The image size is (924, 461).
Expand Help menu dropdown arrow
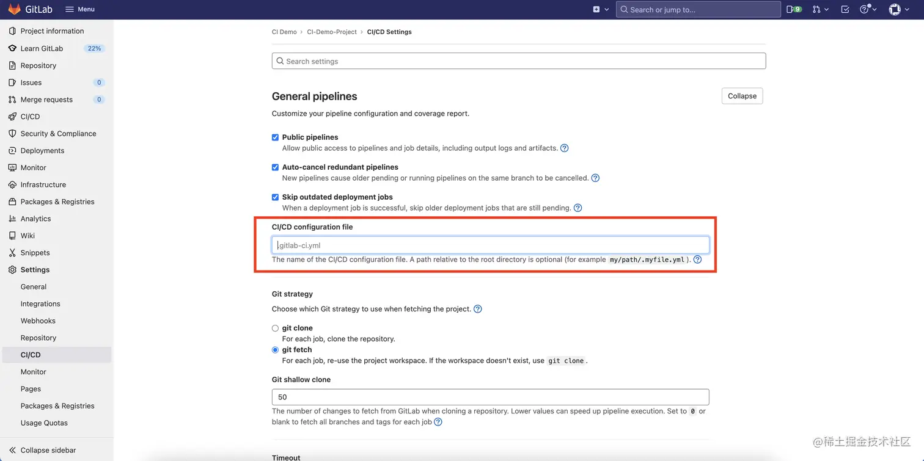coord(875,9)
